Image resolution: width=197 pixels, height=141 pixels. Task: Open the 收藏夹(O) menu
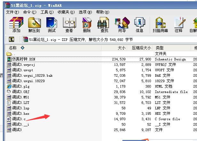coord(66,12)
